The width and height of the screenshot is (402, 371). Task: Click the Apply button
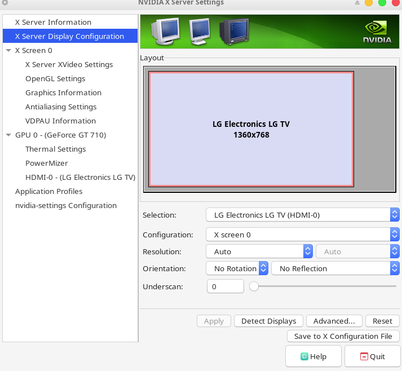(214, 321)
